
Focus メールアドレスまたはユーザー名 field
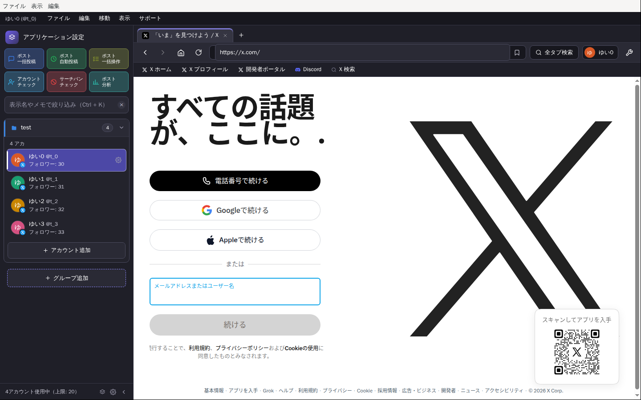point(235,292)
